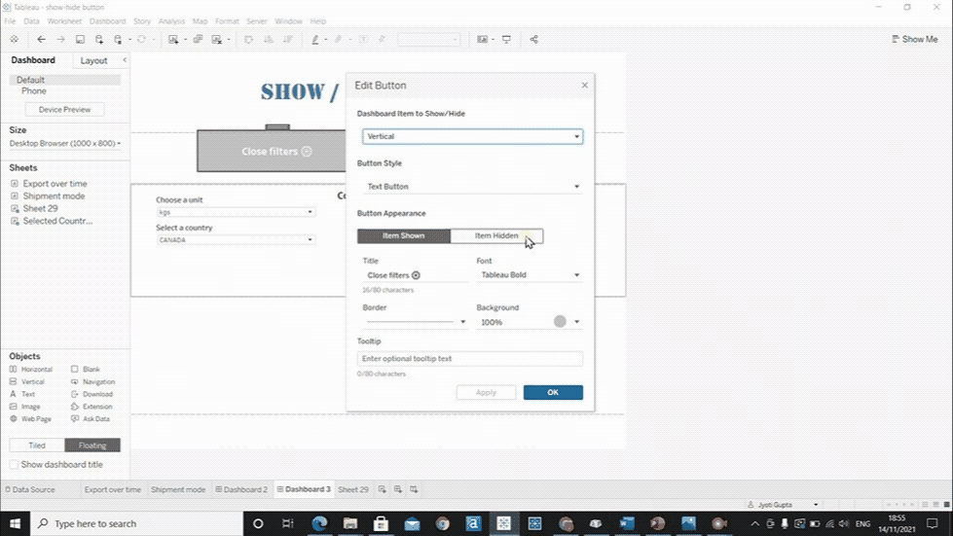Select Tiled layout mode

(x=37, y=446)
